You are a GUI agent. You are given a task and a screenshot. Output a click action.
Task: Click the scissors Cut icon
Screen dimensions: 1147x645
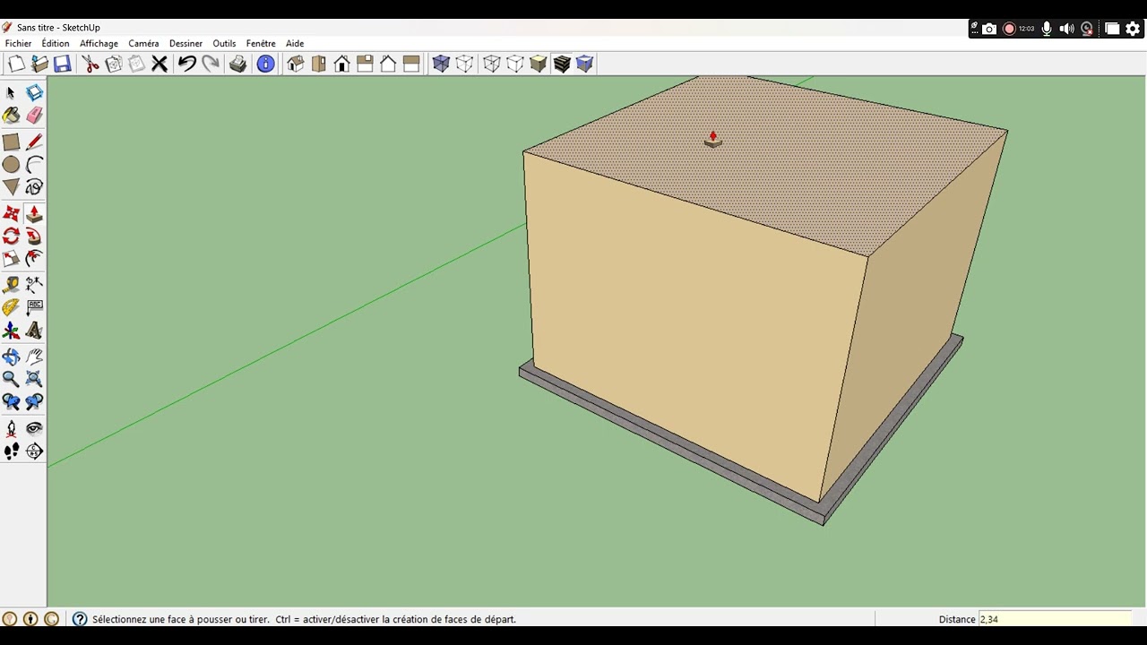tap(91, 64)
